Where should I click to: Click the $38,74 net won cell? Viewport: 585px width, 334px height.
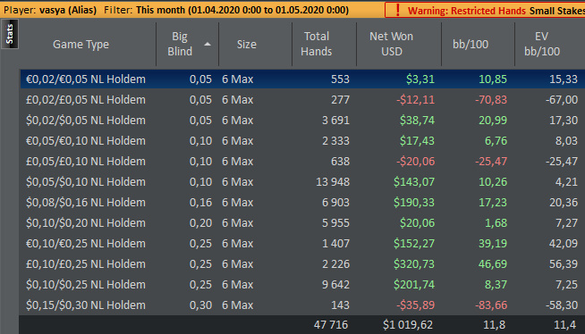pyautogui.click(x=417, y=120)
